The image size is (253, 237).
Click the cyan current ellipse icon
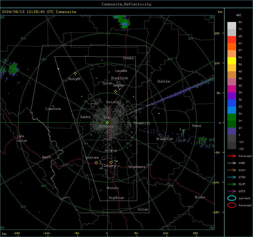[x=232, y=198]
